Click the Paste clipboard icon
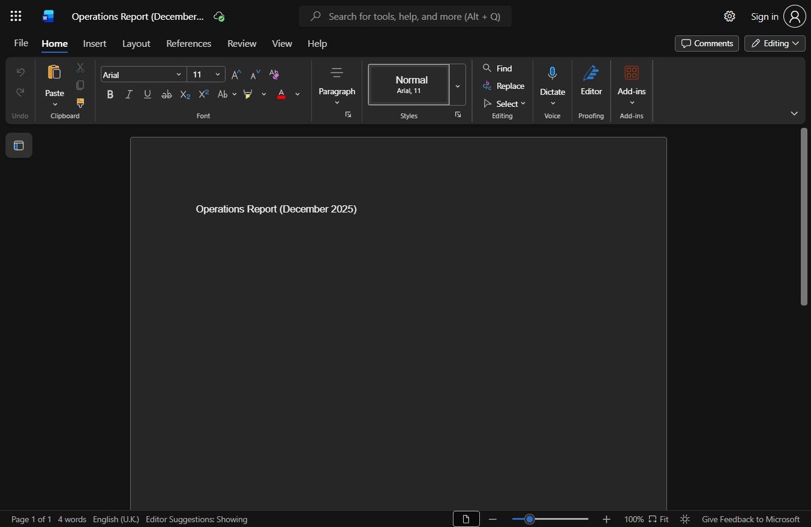The width and height of the screenshot is (811, 527). [x=54, y=73]
